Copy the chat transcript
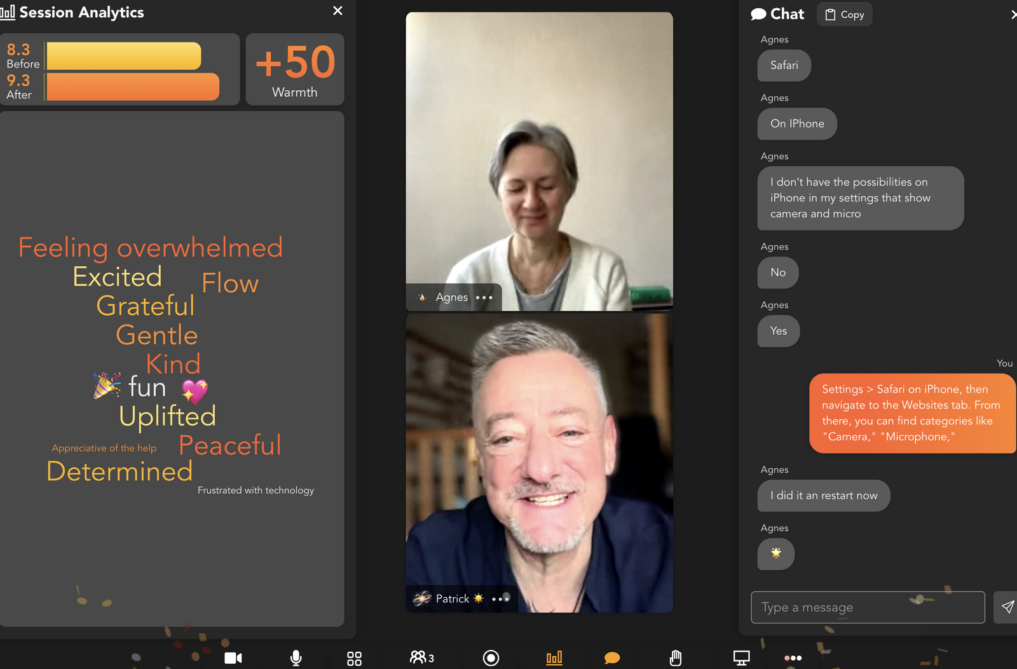Viewport: 1017px width, 669px height. click(844, 15)
